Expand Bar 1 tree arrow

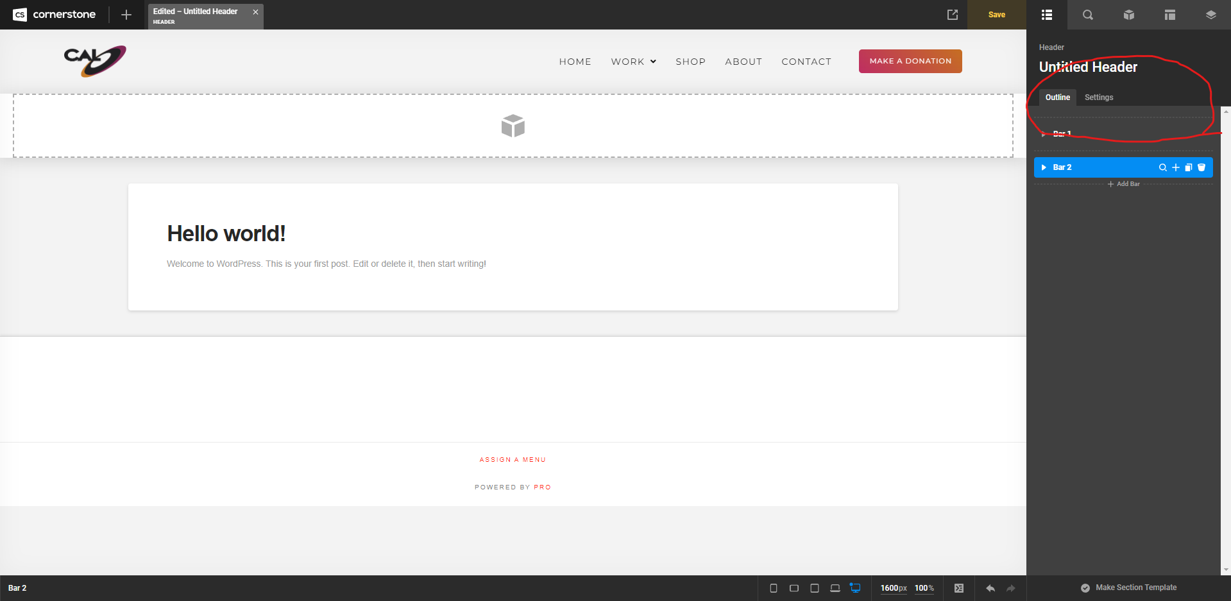(1044, 134)
